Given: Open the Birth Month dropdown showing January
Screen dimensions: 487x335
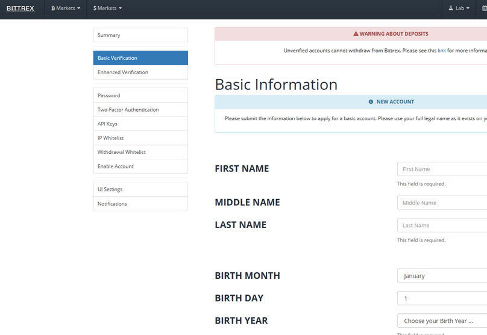Looking at the screenshot, I should tap(442, 276).
